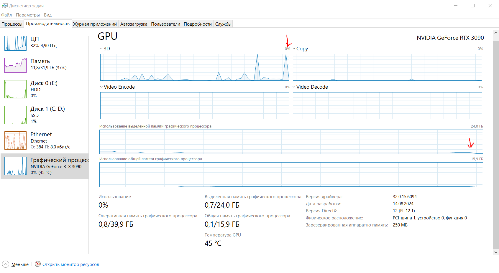Click the Resource Monitor gauge icon
The image size is (499, 273).
[x=38, y=264]
